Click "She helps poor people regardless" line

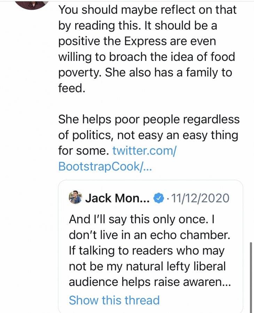pos(149,119)
